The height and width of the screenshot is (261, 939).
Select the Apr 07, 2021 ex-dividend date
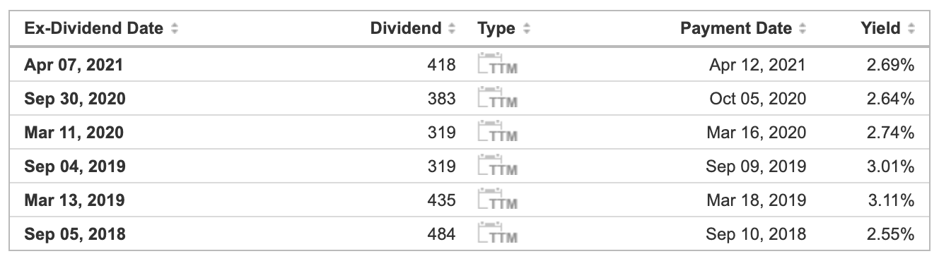[x=74, y=65]
